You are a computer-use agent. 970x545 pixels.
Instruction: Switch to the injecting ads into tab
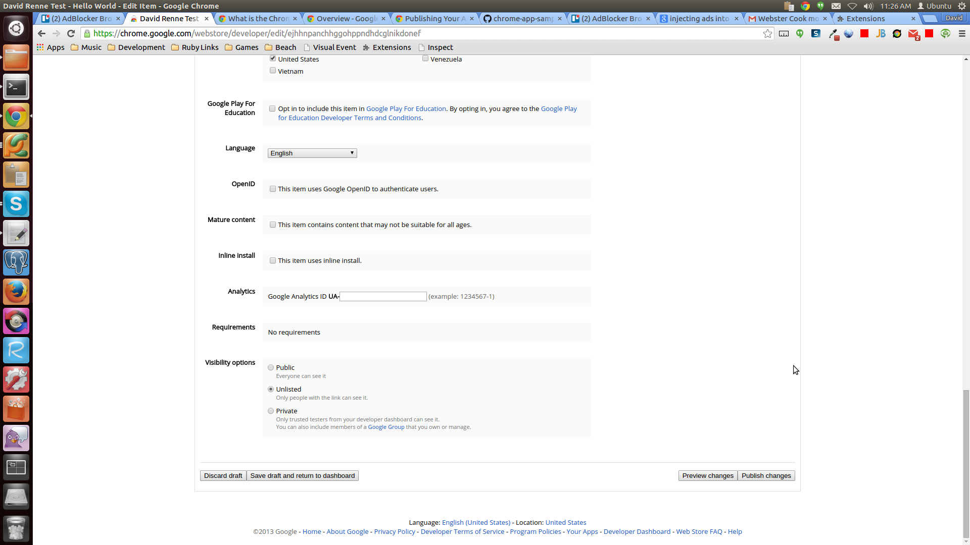point(699,19)
